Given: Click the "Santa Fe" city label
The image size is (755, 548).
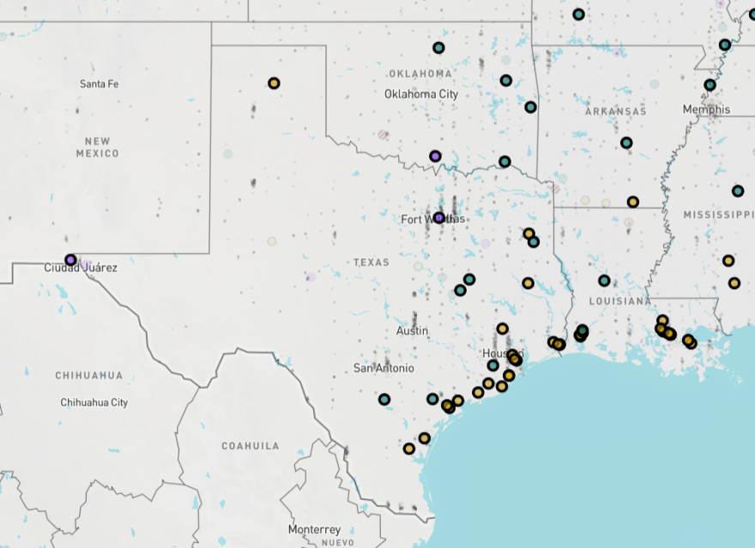Looking at the screenshot, I should 100,84.
